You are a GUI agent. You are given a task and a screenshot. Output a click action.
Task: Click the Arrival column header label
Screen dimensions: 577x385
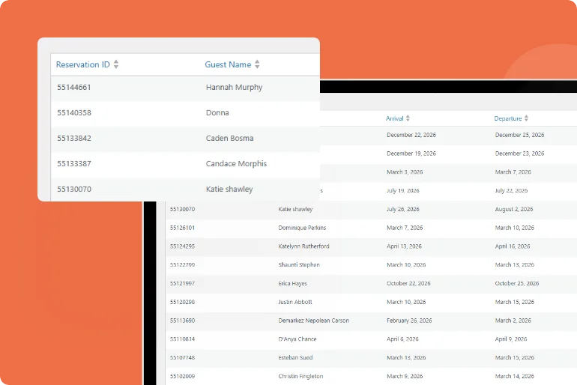pyautogui.click(x=394, y=118)
